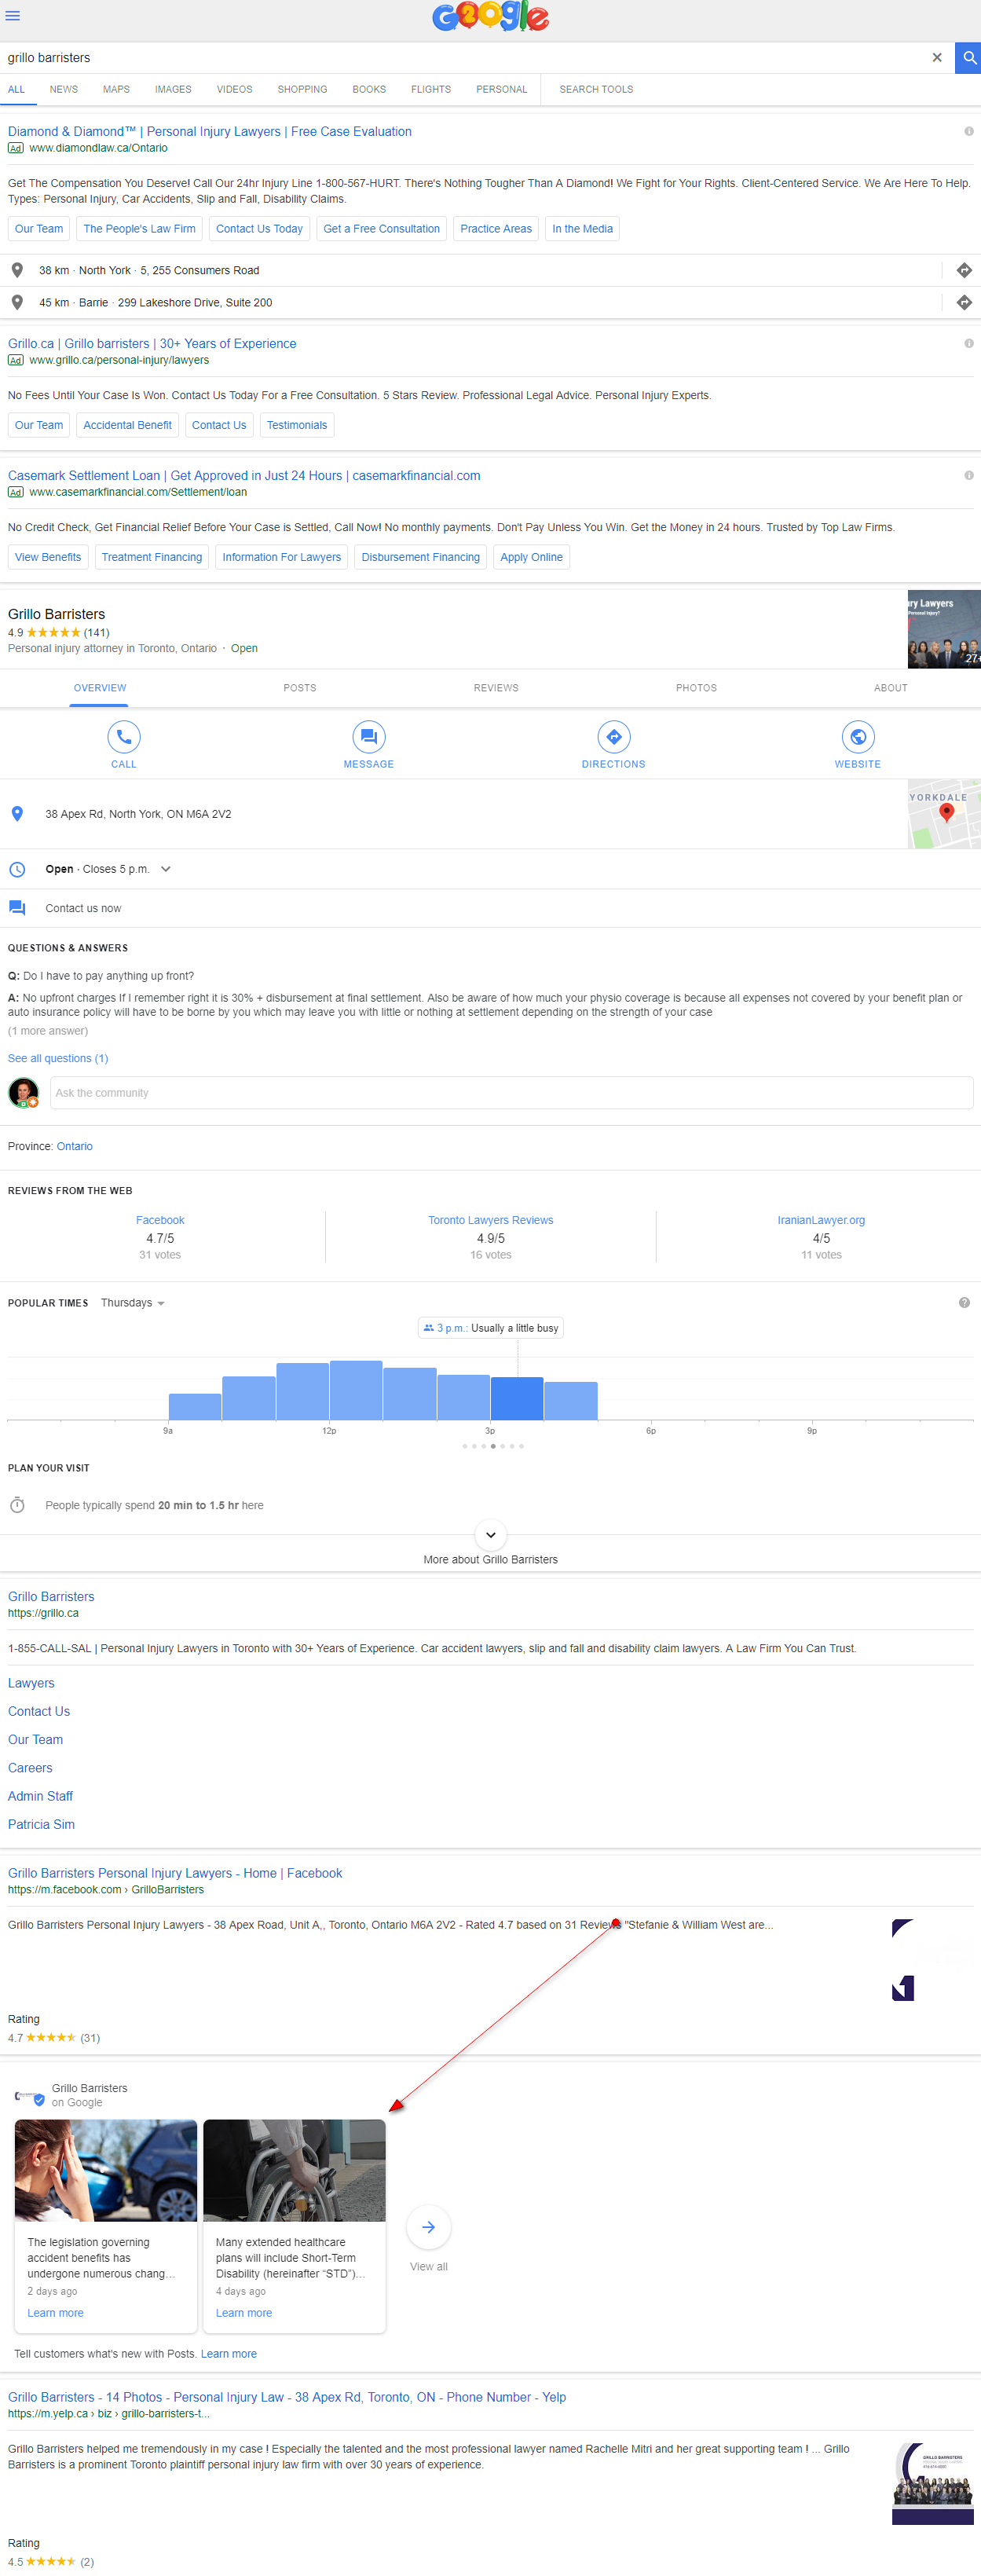Click the blue search magnifier button
981x2576 pixels.
coord(968,58)
